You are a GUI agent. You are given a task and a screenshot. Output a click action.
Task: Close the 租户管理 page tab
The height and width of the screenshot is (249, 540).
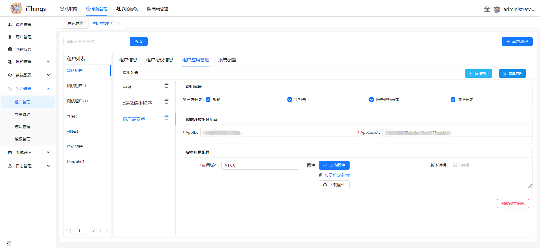(x=118, y=23)
